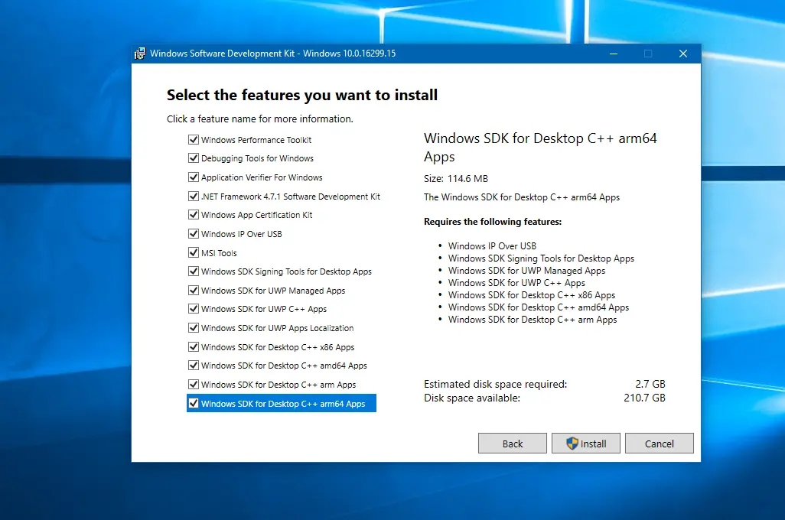785x520 pixels.
Task: Uncheck the MSI Tools checkbox
Action: [194, 253]
